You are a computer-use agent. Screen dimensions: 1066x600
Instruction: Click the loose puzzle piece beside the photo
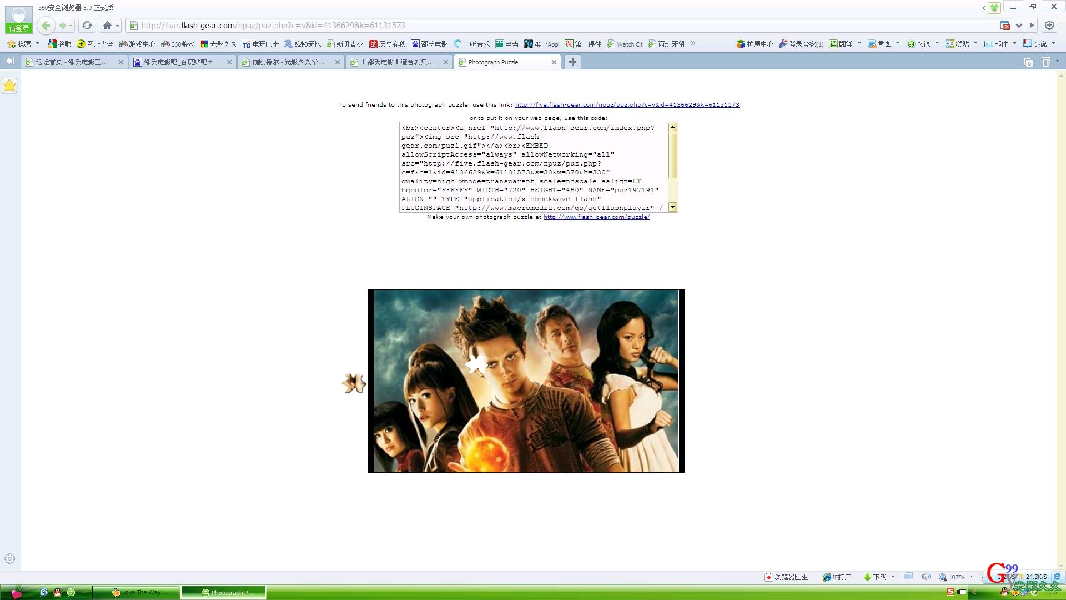(x=354, y=383)
